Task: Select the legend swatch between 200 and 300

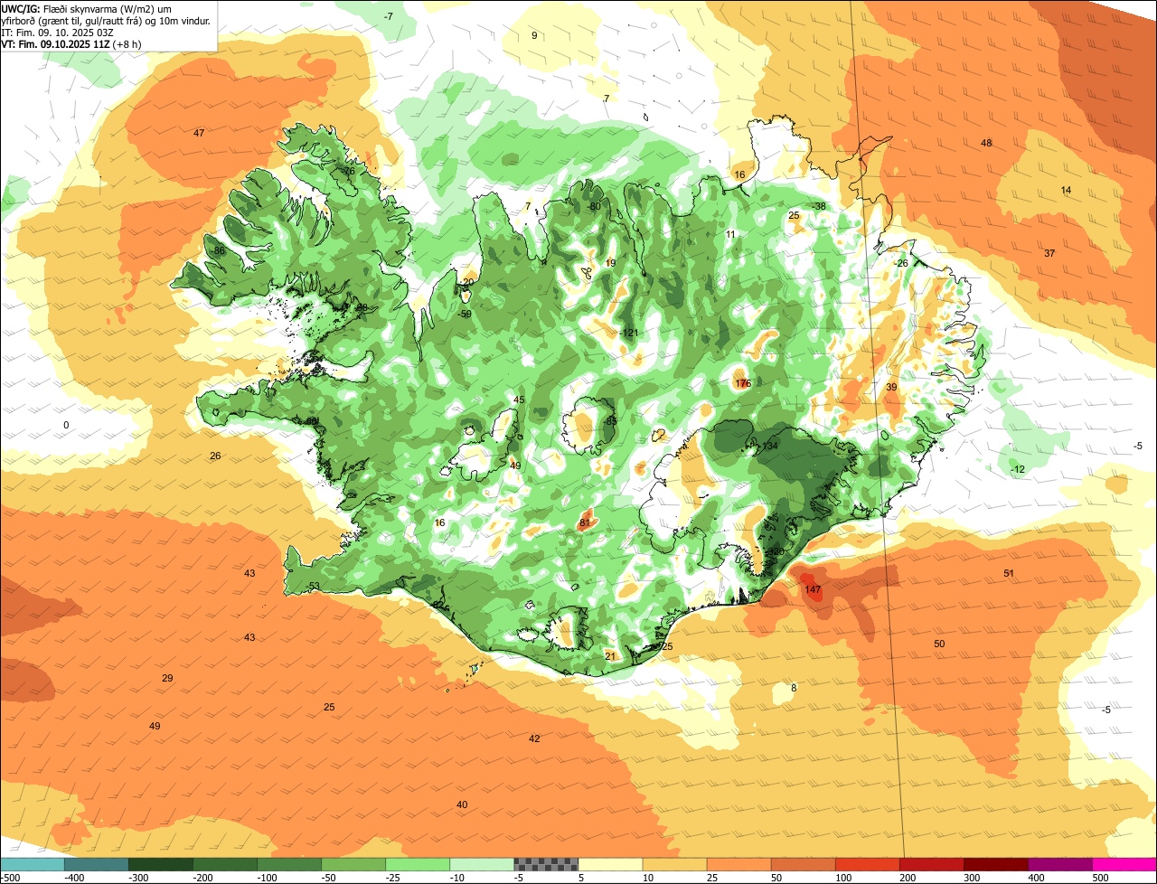Action: pyautogui.click(x=932, y=865)
